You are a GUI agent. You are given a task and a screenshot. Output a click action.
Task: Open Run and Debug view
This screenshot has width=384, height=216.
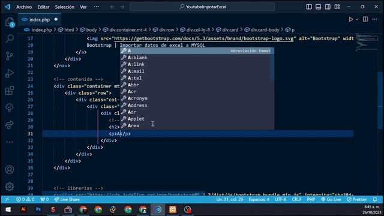click(10, 73)
